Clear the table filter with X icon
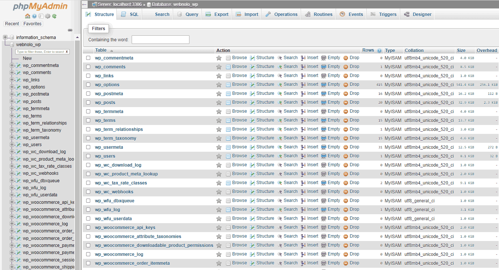Viewport: 499px width, 270px height. 67,52
